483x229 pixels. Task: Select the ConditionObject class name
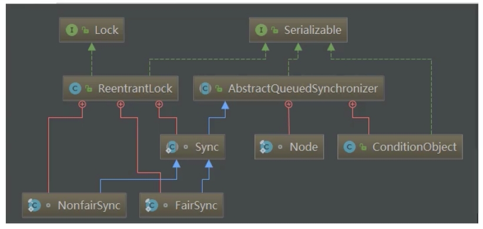[414, 147]
